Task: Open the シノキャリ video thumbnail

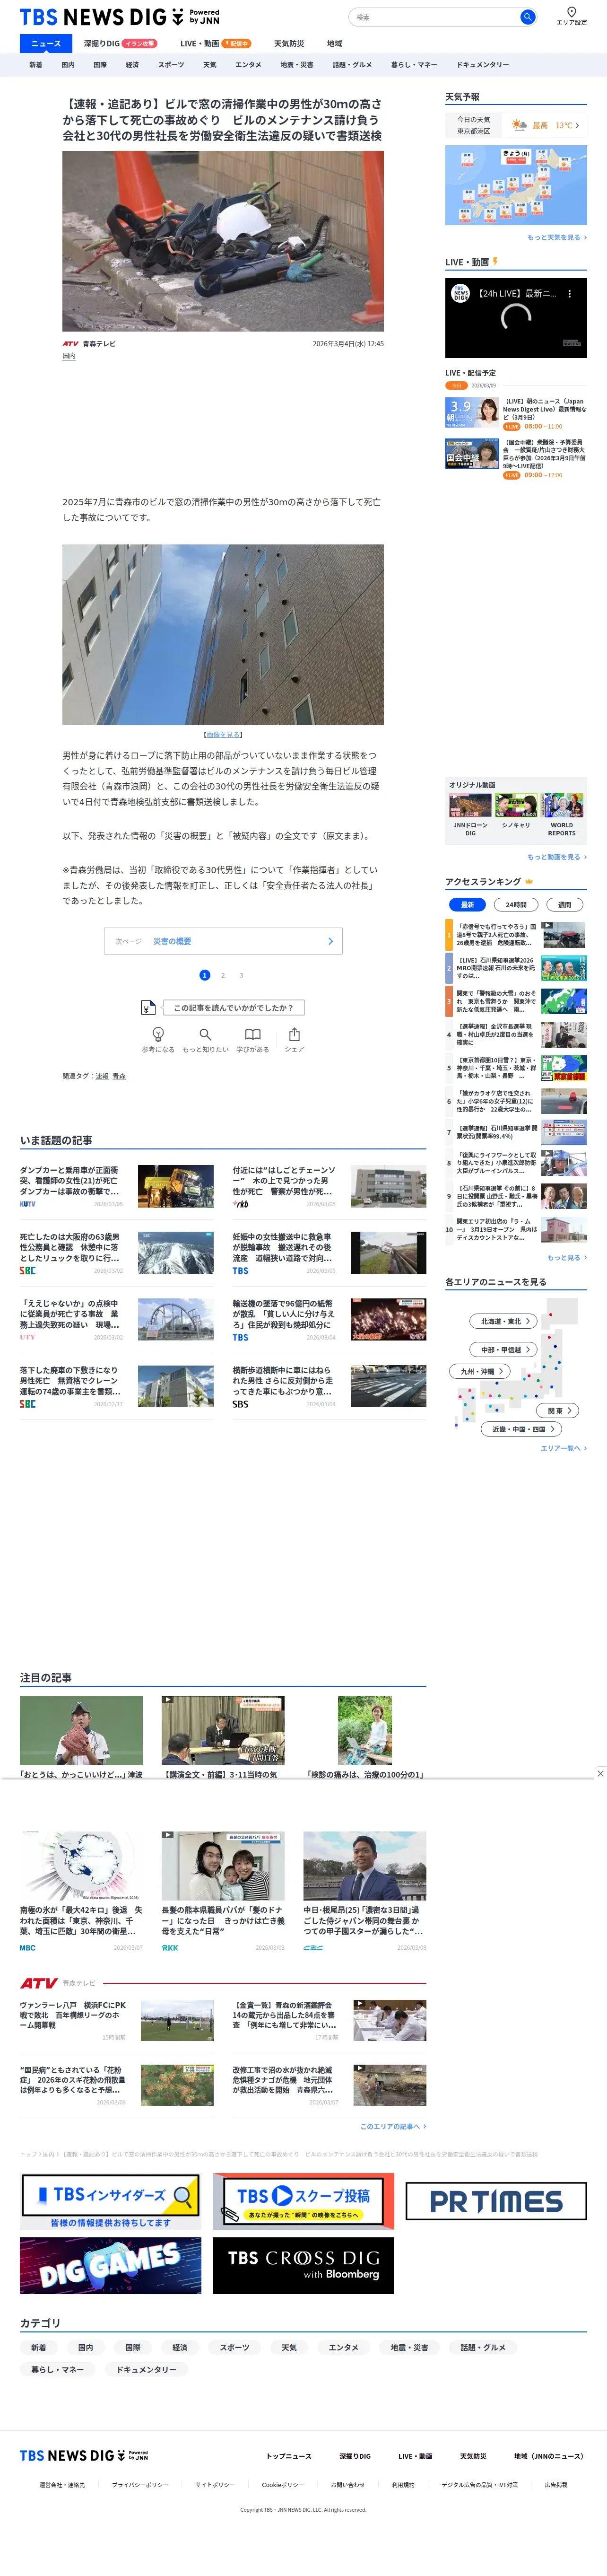Action: point(516,806)
